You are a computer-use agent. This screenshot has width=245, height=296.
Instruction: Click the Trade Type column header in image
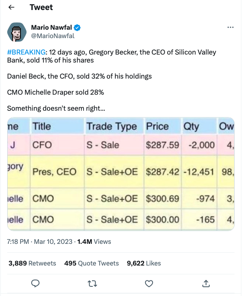[112, 126]
